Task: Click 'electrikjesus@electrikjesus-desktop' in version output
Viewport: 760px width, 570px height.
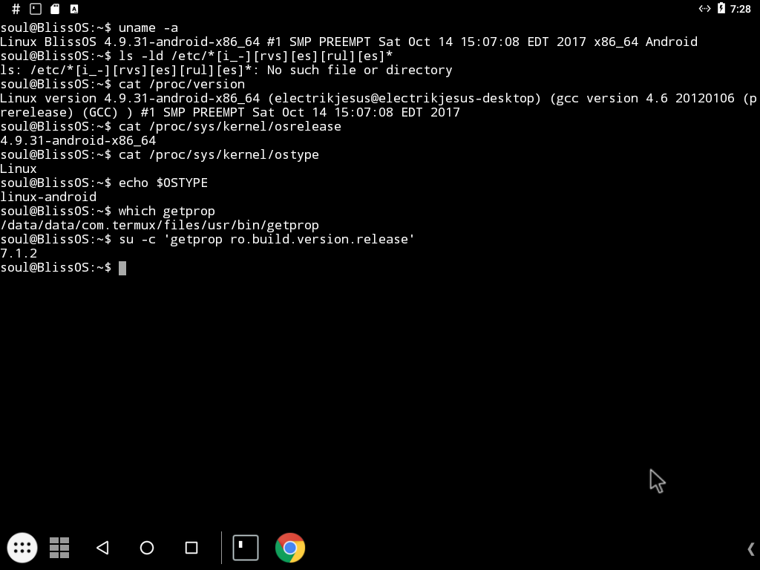Action: coord(404,99)
